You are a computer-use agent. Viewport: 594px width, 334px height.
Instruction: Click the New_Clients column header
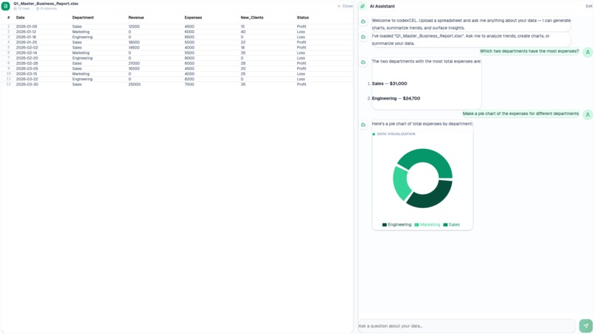(x=252, y=18)
